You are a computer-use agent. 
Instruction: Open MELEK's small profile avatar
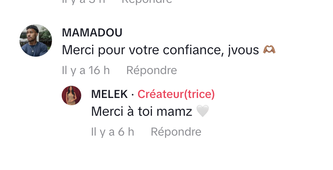[71, 96]
